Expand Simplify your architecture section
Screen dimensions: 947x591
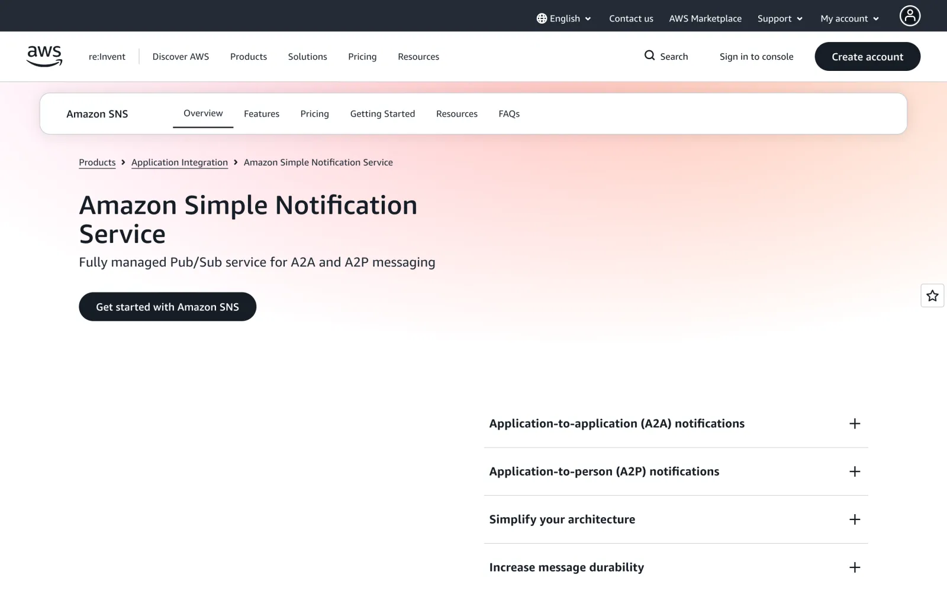675,519
